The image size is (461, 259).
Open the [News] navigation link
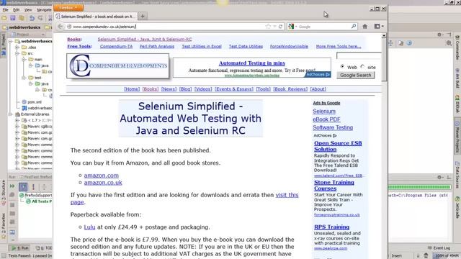coord(169,89)
